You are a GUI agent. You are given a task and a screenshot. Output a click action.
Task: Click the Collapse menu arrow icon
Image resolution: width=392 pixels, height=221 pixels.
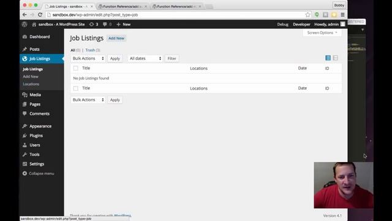click(x=24, y=173)
